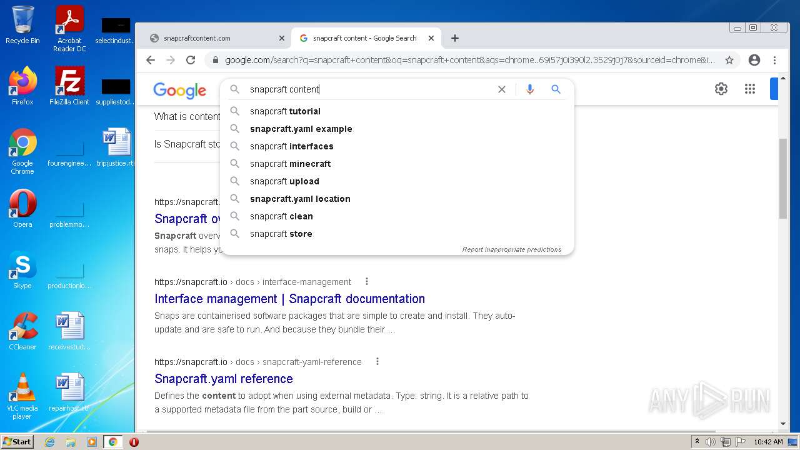Launch Firefox from the desktop

[x=22, y=86]
